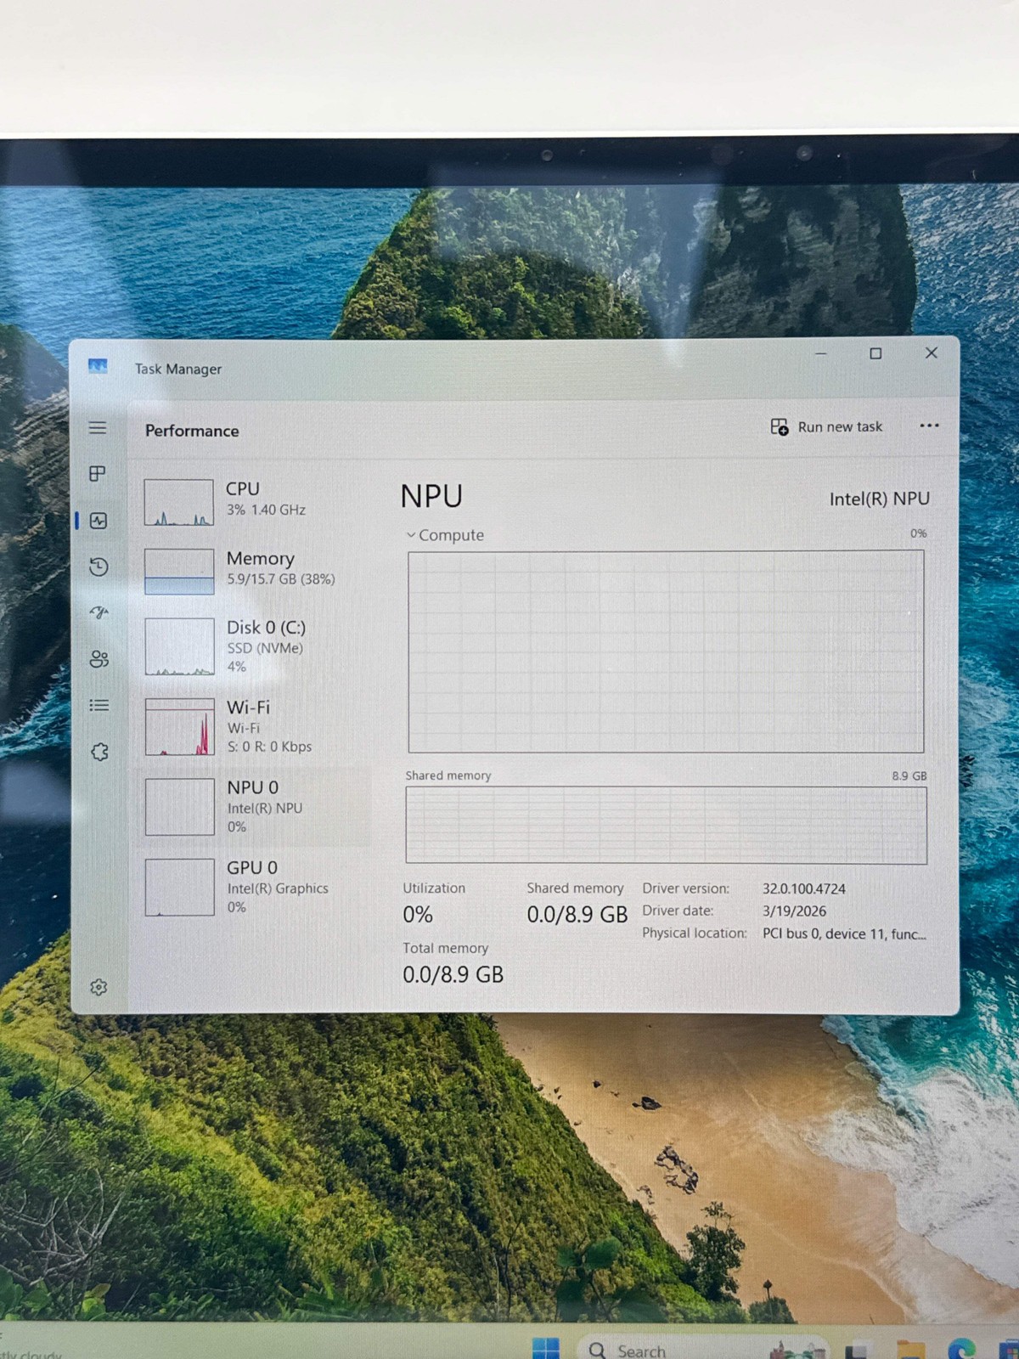Click the PCI bus 0 physical location value
The width and height of the screenshot is (1019, 1359).
coord(844,933)
